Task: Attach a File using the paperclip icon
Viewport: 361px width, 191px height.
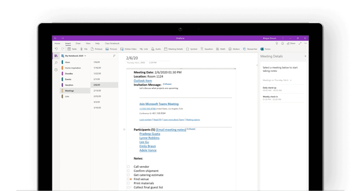Action: (x=84, y=49)
